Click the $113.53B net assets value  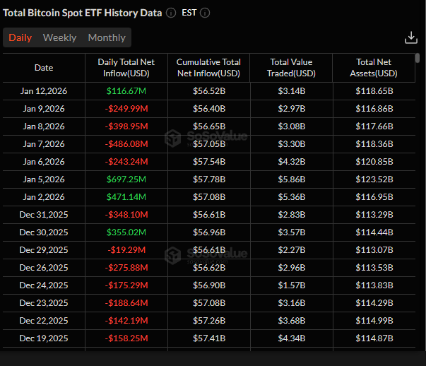point(374,268)
